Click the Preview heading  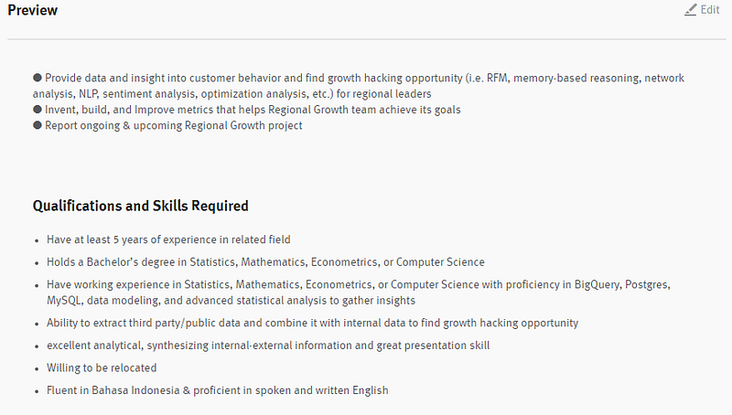coord(32,10)
